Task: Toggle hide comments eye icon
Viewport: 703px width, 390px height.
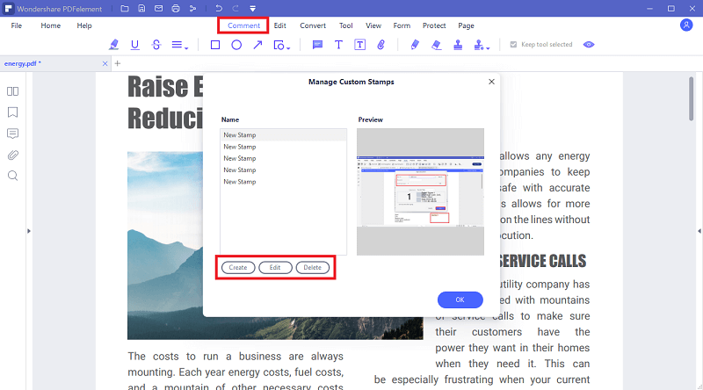Action: [x=589, y=45]
